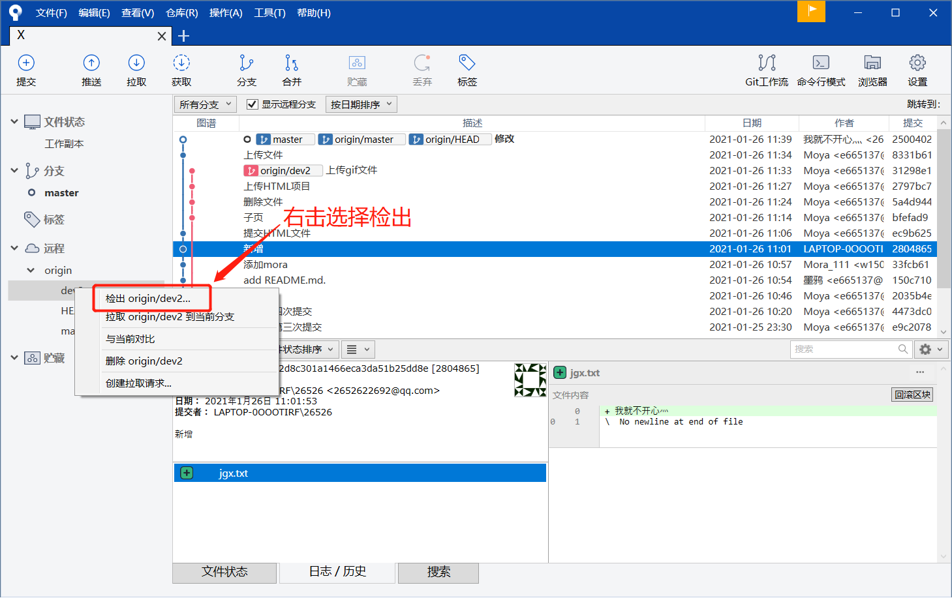Click the search magnifier icon
This screenshot has width=952, height=598.
(902, 349)
